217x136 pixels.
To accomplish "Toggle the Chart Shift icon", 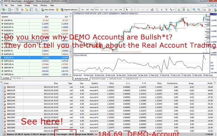I will (210, 10).
